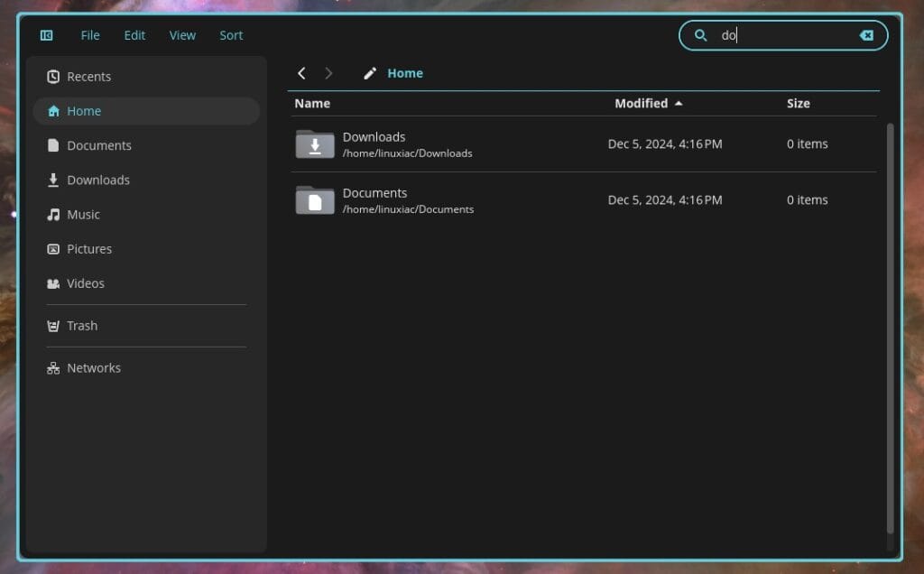This screenshot has width=924, height=574.
Task: Click the pencil edit location icon
Action: click(x=370, y=73)
